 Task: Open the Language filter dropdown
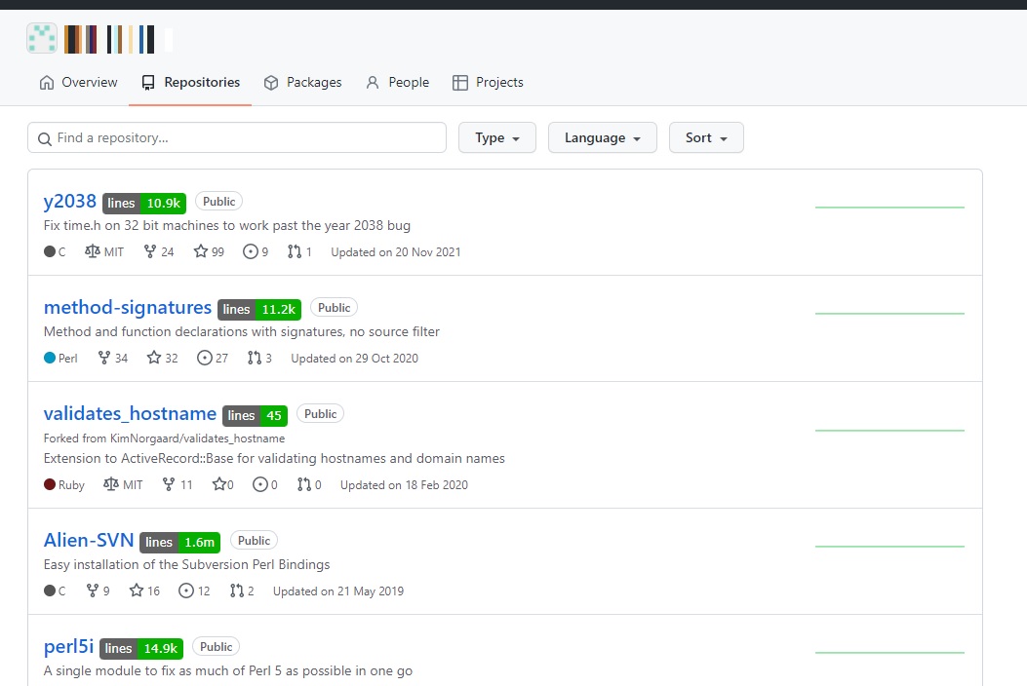[x=603, y=137]
